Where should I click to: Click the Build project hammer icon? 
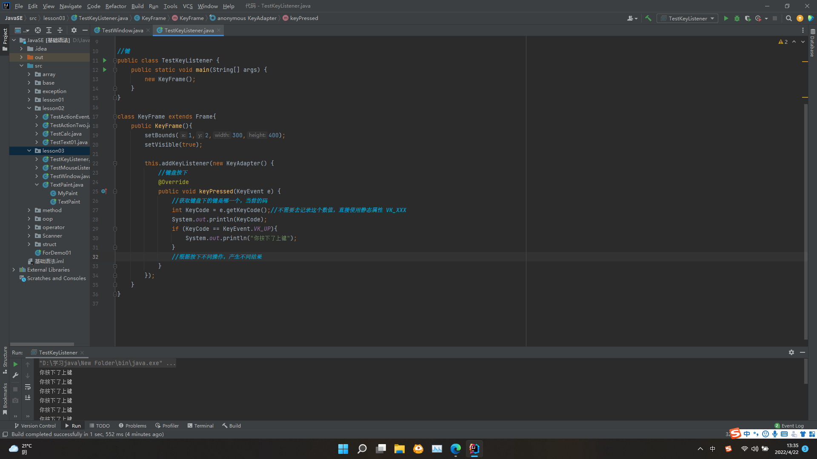click(648, 18)
